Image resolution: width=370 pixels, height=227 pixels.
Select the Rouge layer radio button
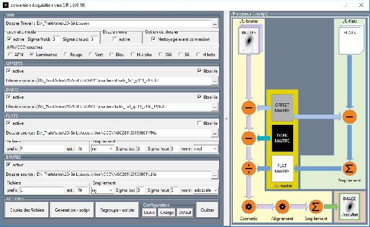tap(65, 54)
